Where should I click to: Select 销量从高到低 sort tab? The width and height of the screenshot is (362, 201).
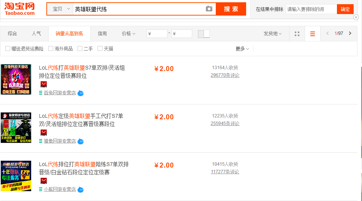pyautogui.click(x=69, y=34)
